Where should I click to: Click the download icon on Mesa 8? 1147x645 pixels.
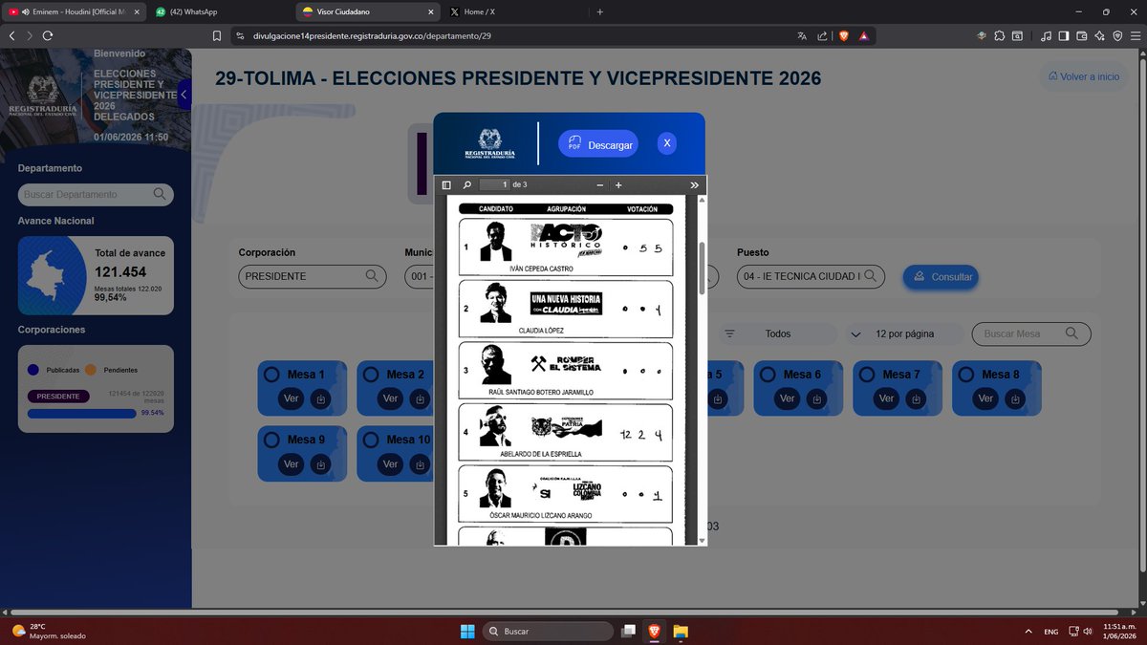pyautogui.click(x=1016, y=398)
